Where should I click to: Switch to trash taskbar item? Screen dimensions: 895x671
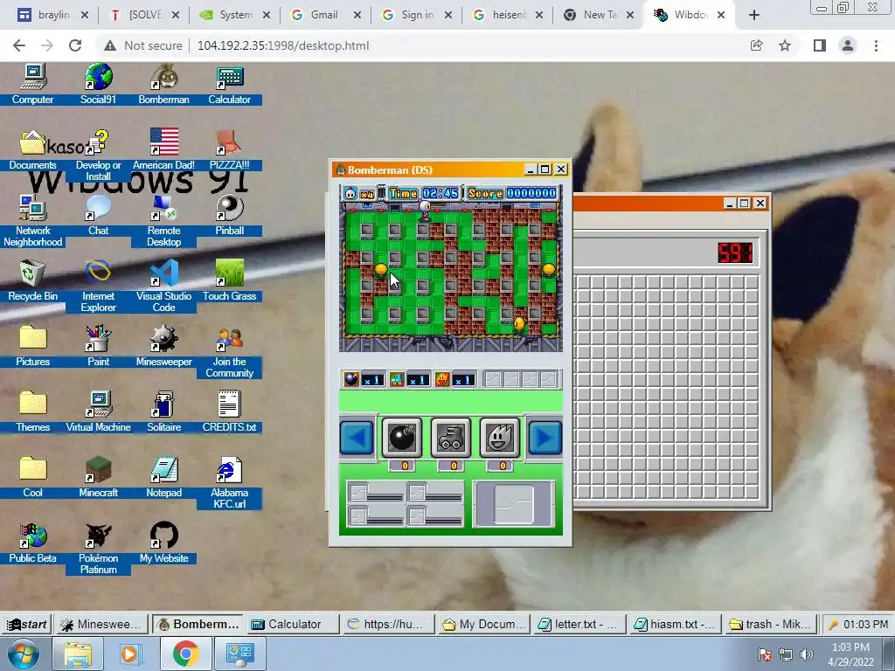click(771, 624)
